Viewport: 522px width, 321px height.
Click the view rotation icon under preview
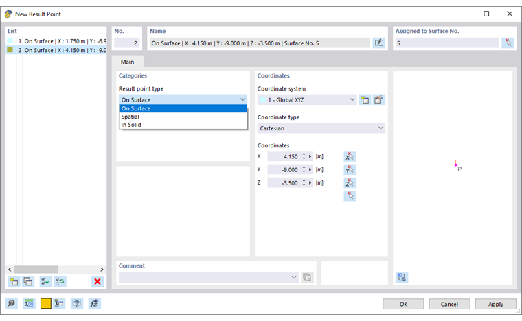pos(402,277)
